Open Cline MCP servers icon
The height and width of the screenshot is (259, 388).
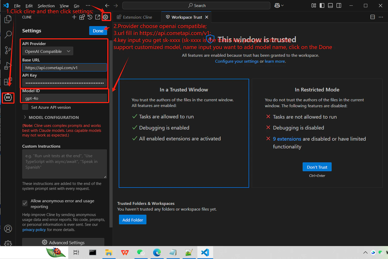click(82, 17)
